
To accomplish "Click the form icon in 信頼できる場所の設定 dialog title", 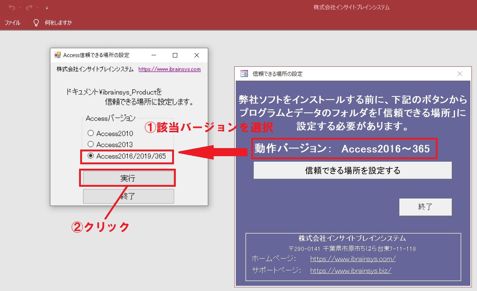I will pyautogui.click(x=244, y=74).
